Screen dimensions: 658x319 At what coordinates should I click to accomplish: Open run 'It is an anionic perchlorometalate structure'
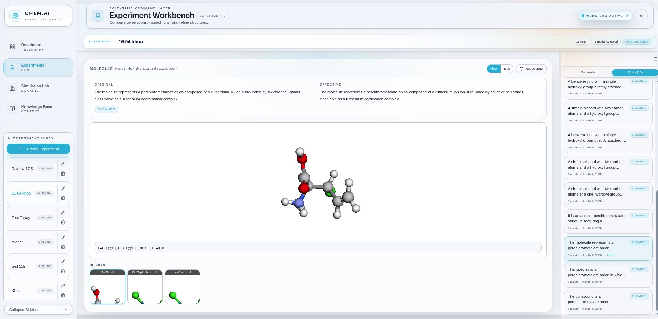pos(608,221)
